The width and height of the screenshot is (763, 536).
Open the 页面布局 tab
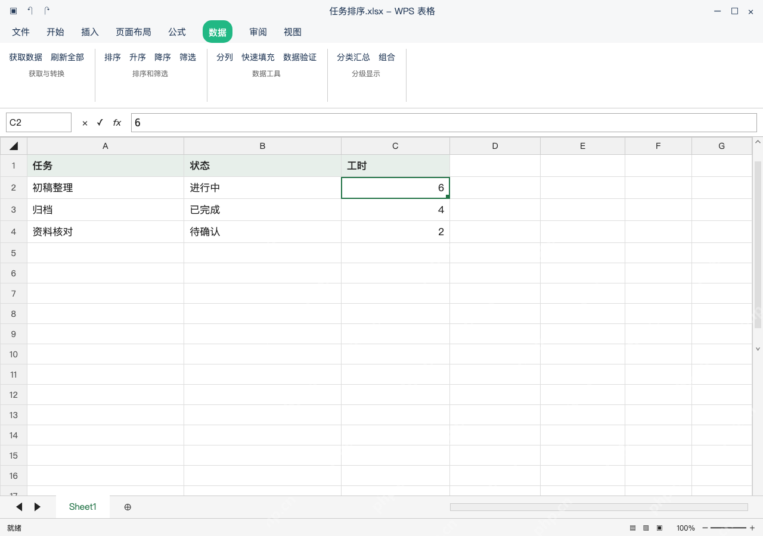coord(134,32)
